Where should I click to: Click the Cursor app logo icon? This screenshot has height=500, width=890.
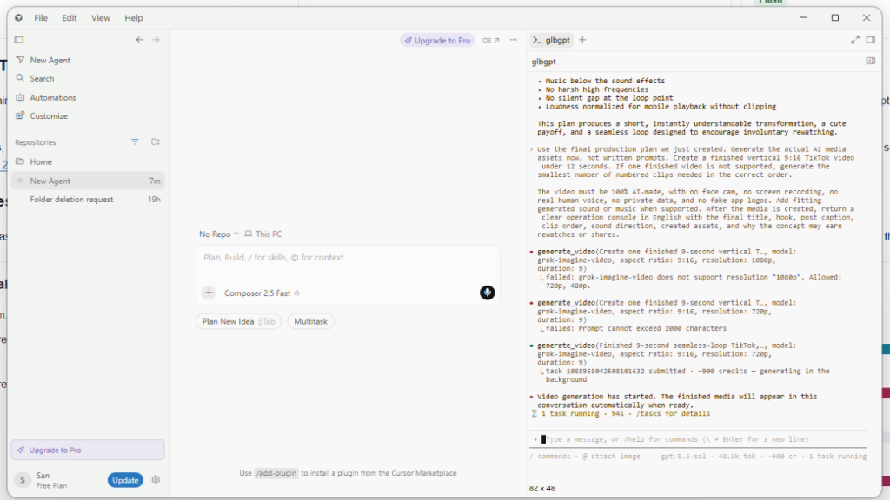19,18
